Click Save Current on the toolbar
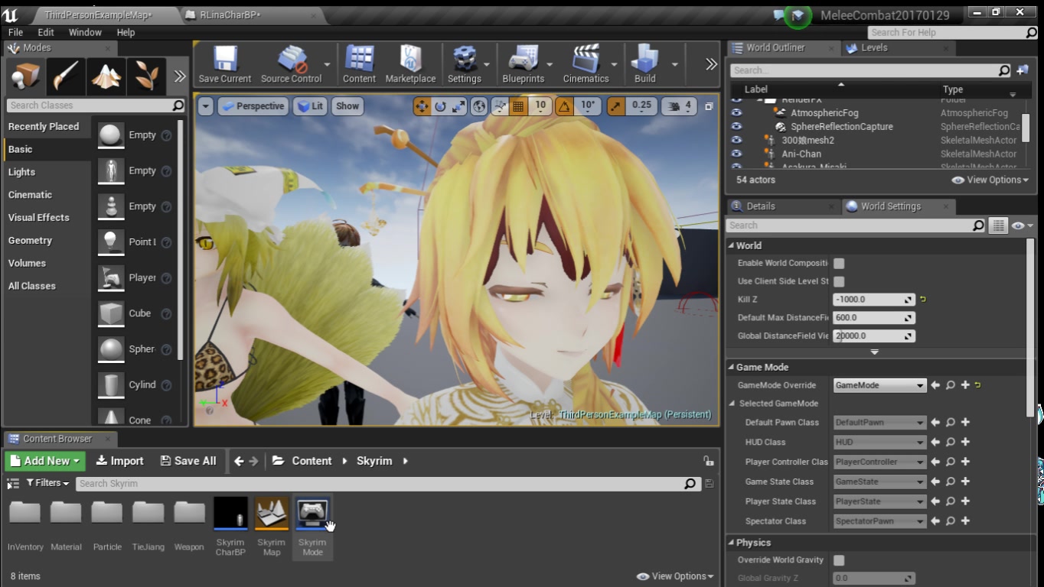Screen dimensions: 1044x587 click(224, 64)
